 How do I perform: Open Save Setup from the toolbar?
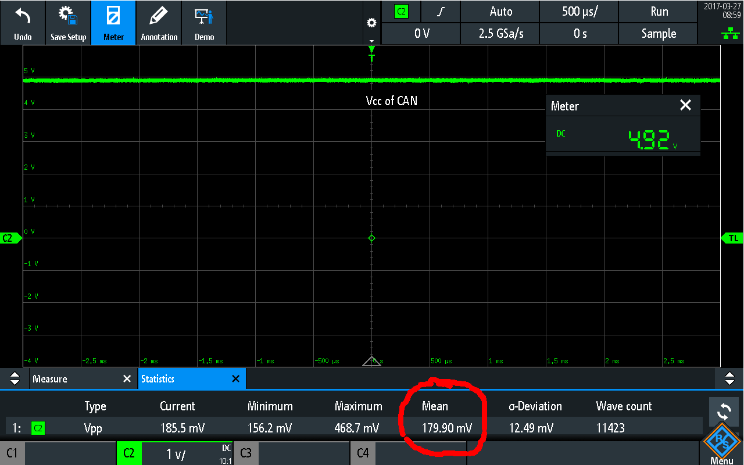[68, 23]
